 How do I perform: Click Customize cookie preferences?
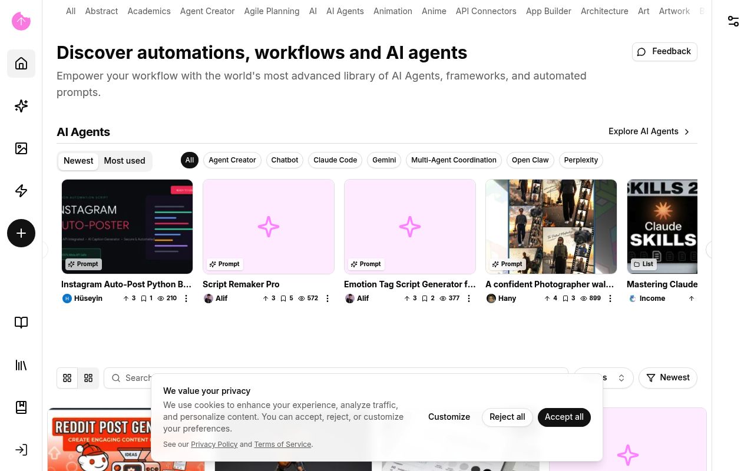point(449,417)
